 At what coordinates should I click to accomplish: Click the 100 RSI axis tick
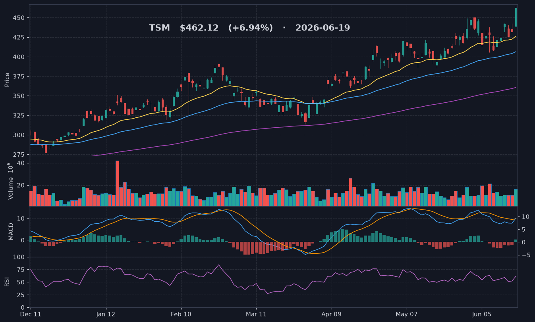tap(20, 257)
